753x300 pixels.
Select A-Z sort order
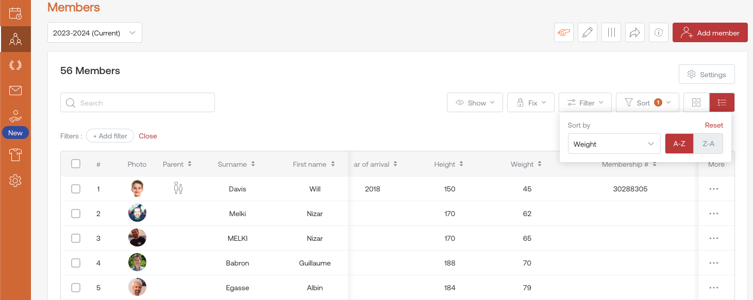point(679,144)
